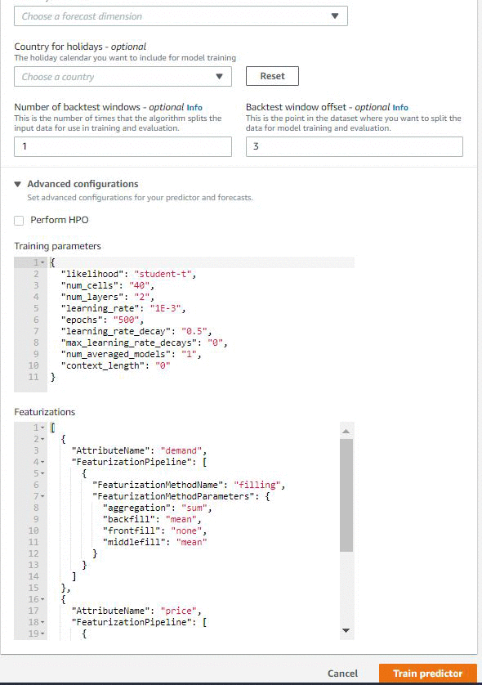
Task: Click the Train predictor button
Action: pos(427,674)
